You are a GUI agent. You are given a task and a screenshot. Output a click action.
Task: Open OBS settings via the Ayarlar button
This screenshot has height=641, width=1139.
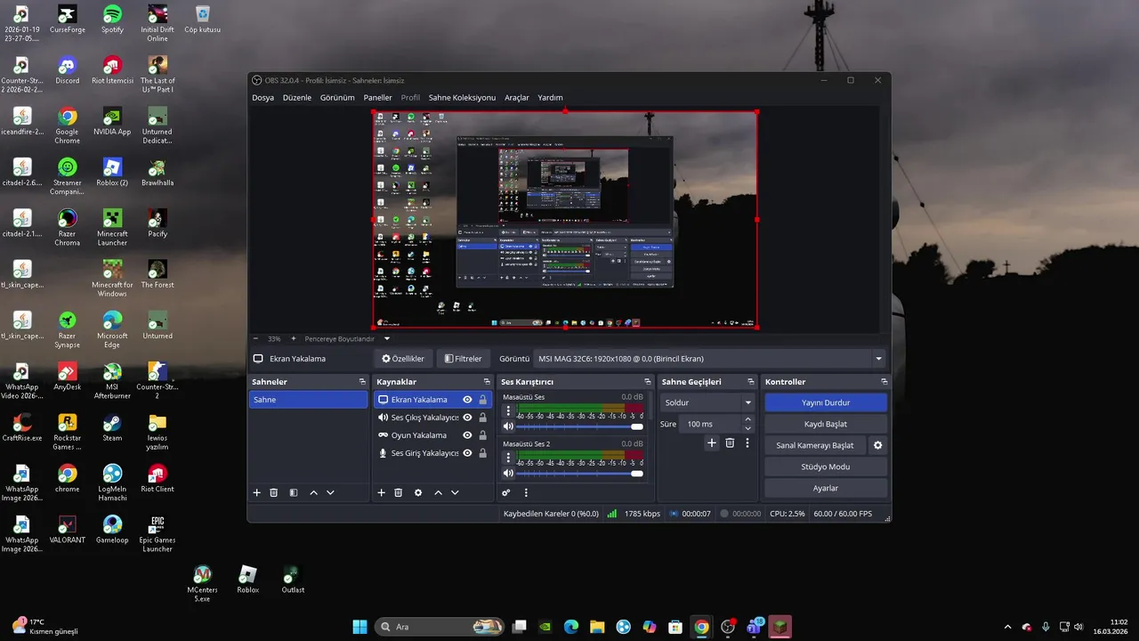[x=826, y=488]
